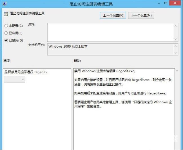Viewport: 183px width, 150px height.
Task: Click the help panel scrollbar track
Action: tap(177, 113)
